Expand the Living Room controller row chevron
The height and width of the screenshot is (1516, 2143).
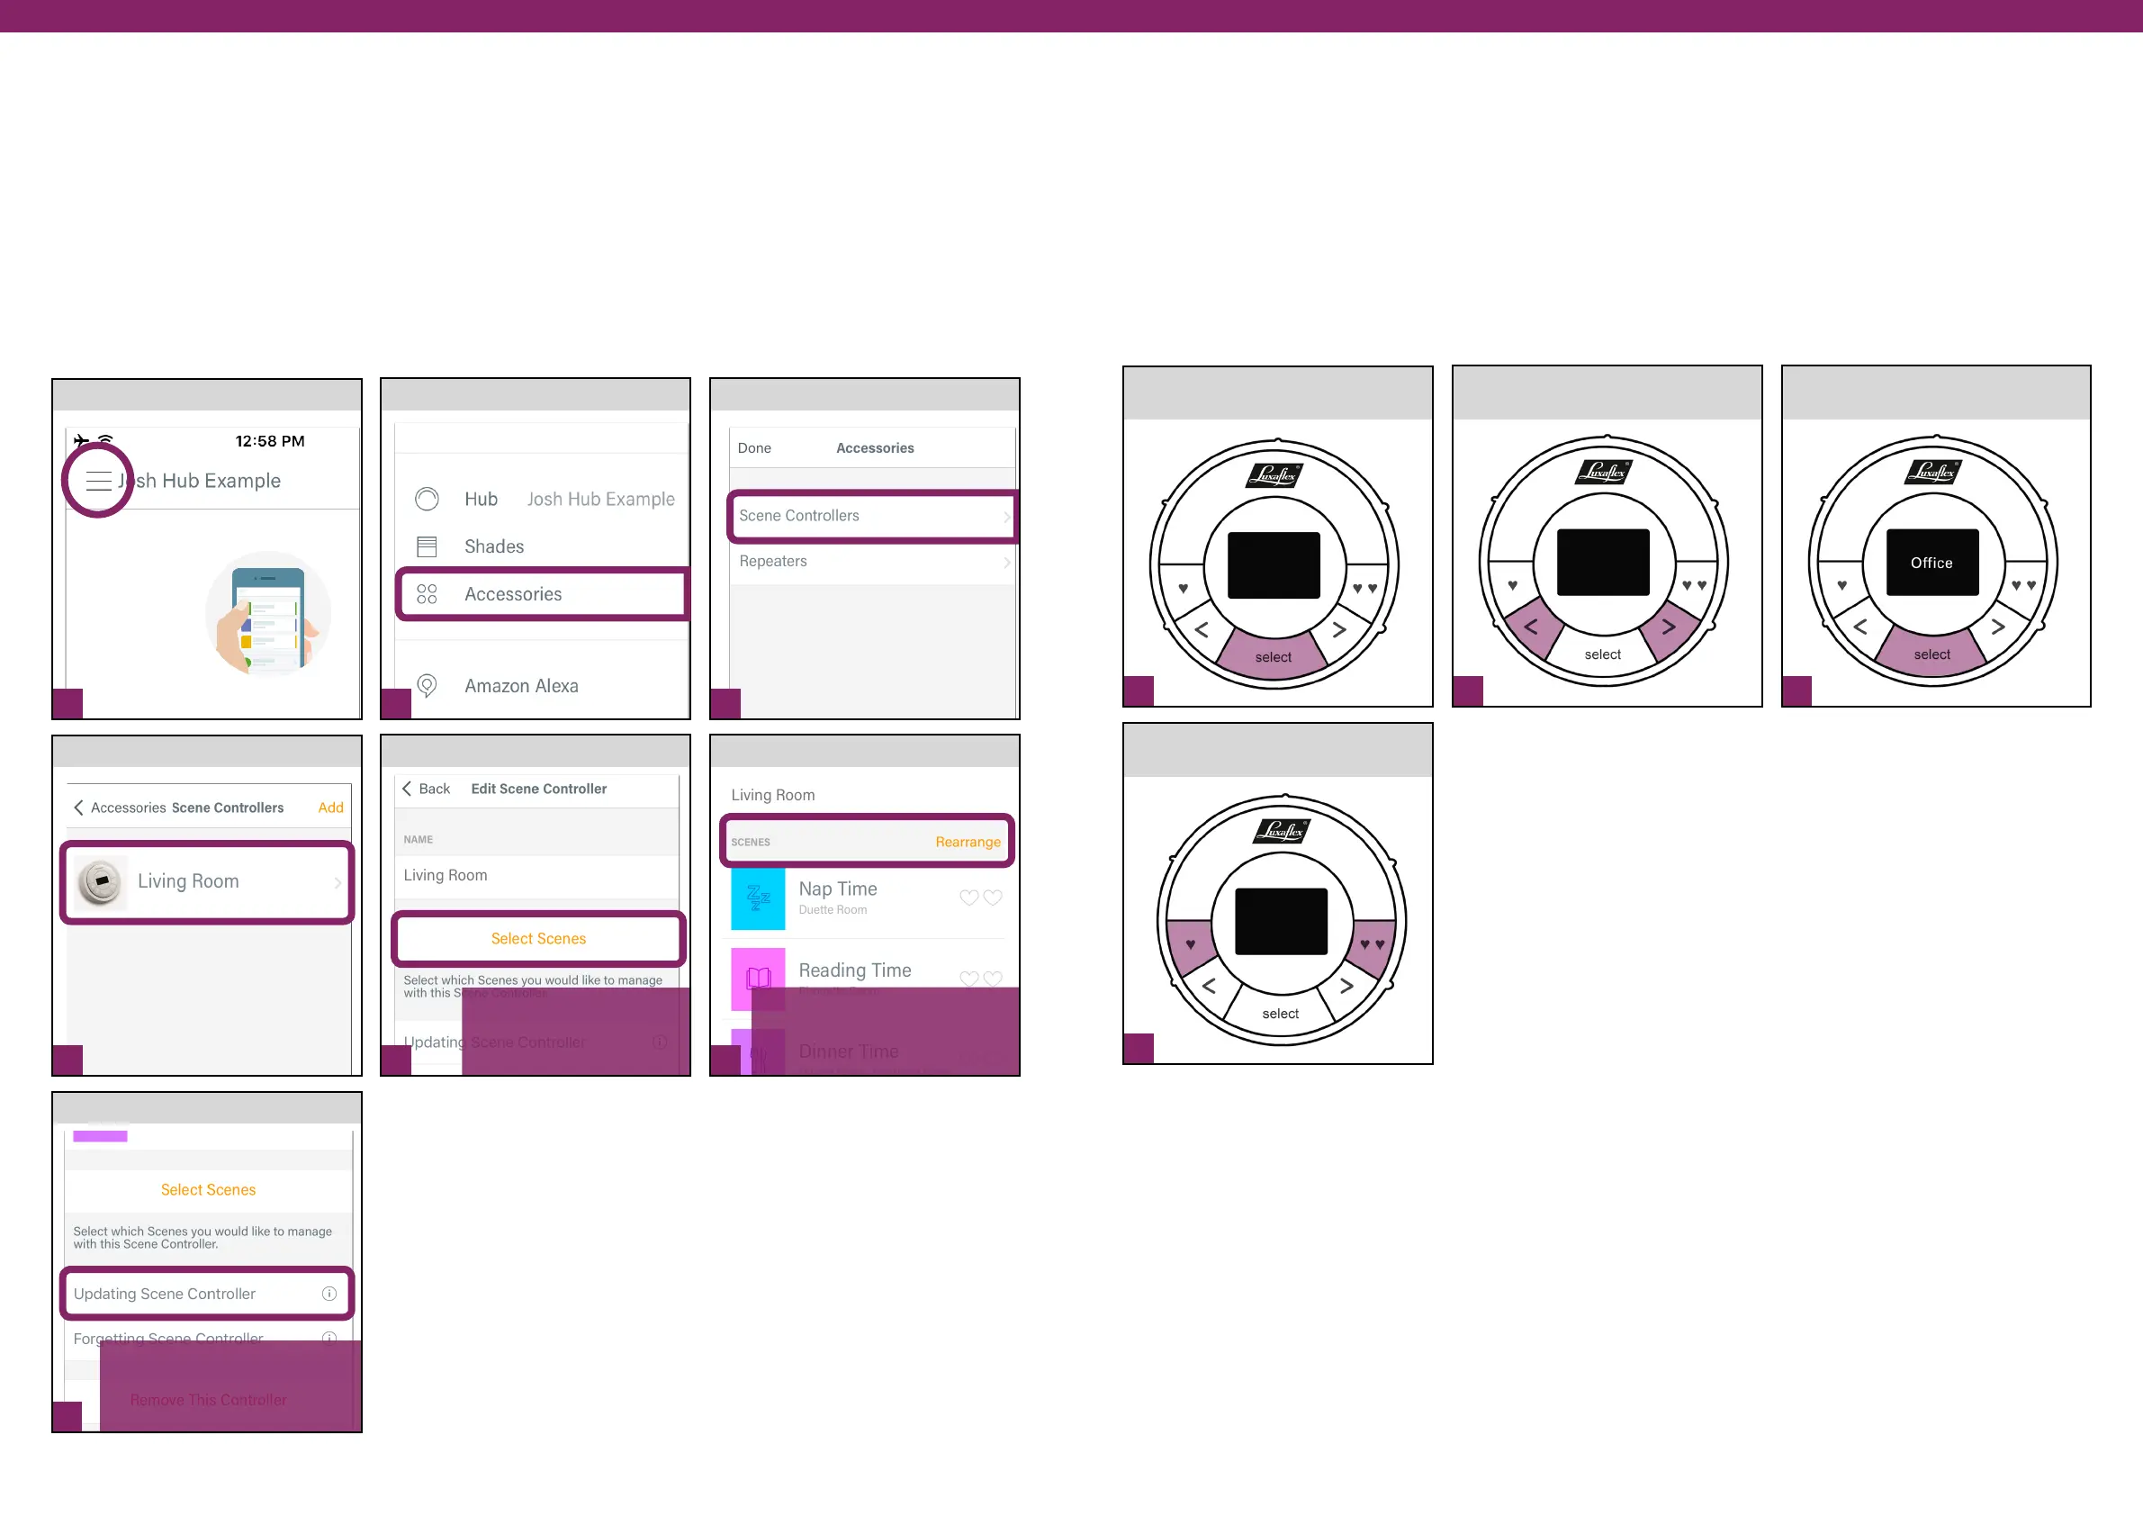click(338, 882)
